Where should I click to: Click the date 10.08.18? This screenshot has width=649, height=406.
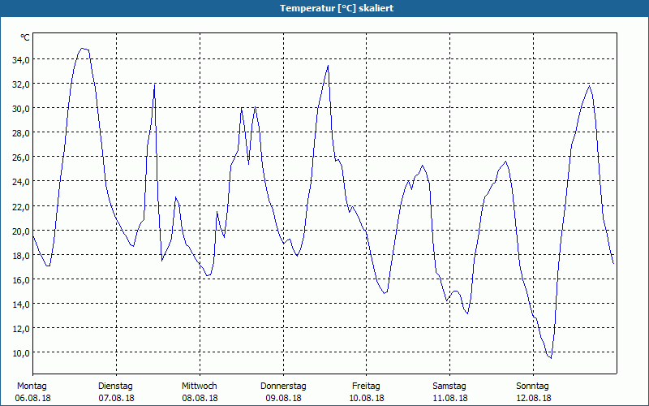367,398
